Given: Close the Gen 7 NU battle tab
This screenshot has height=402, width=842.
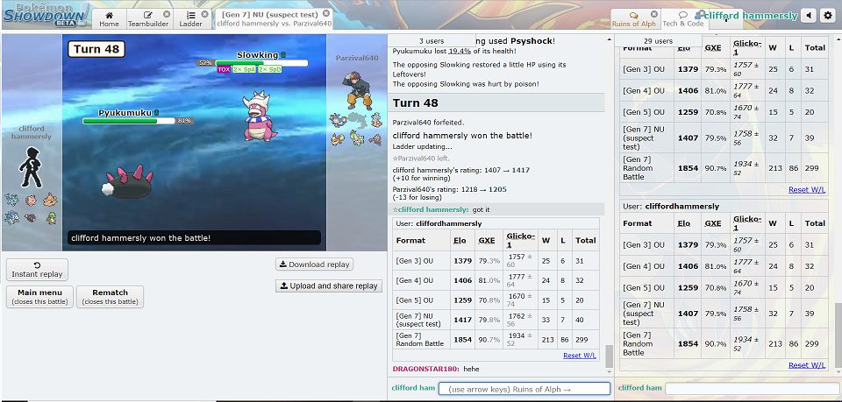Looking at the screenshot, I should pyautogui.click(x=326, y=14).
